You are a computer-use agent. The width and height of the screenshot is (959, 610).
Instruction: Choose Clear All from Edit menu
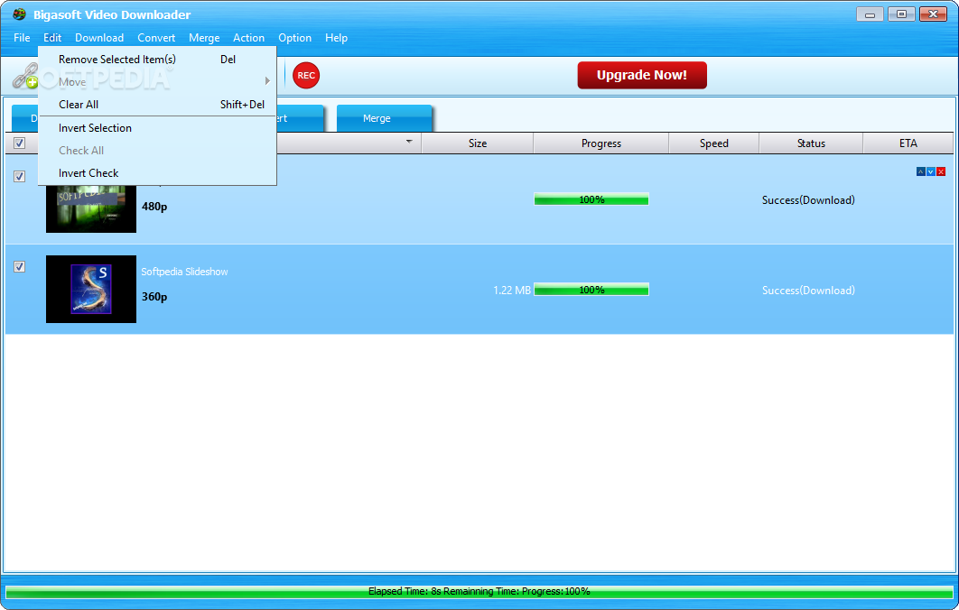pyautogui.click(x=157, y=105)
